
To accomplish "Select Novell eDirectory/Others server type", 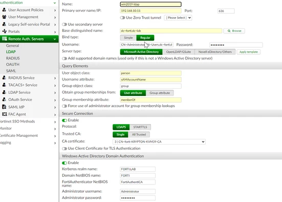I will pos(215,52).
